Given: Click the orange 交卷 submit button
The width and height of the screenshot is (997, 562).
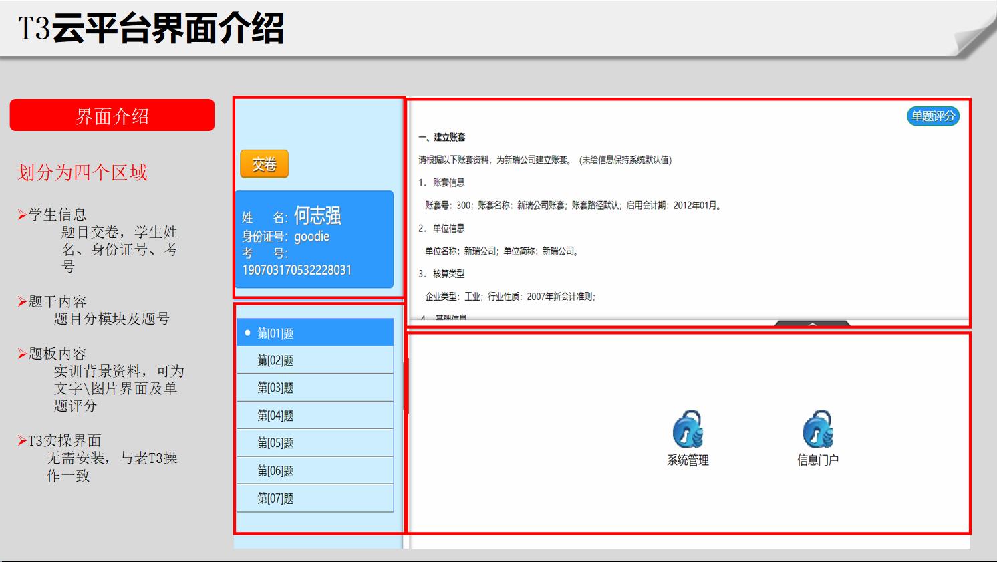Looking at the screenshot, I should click(264, 164).
